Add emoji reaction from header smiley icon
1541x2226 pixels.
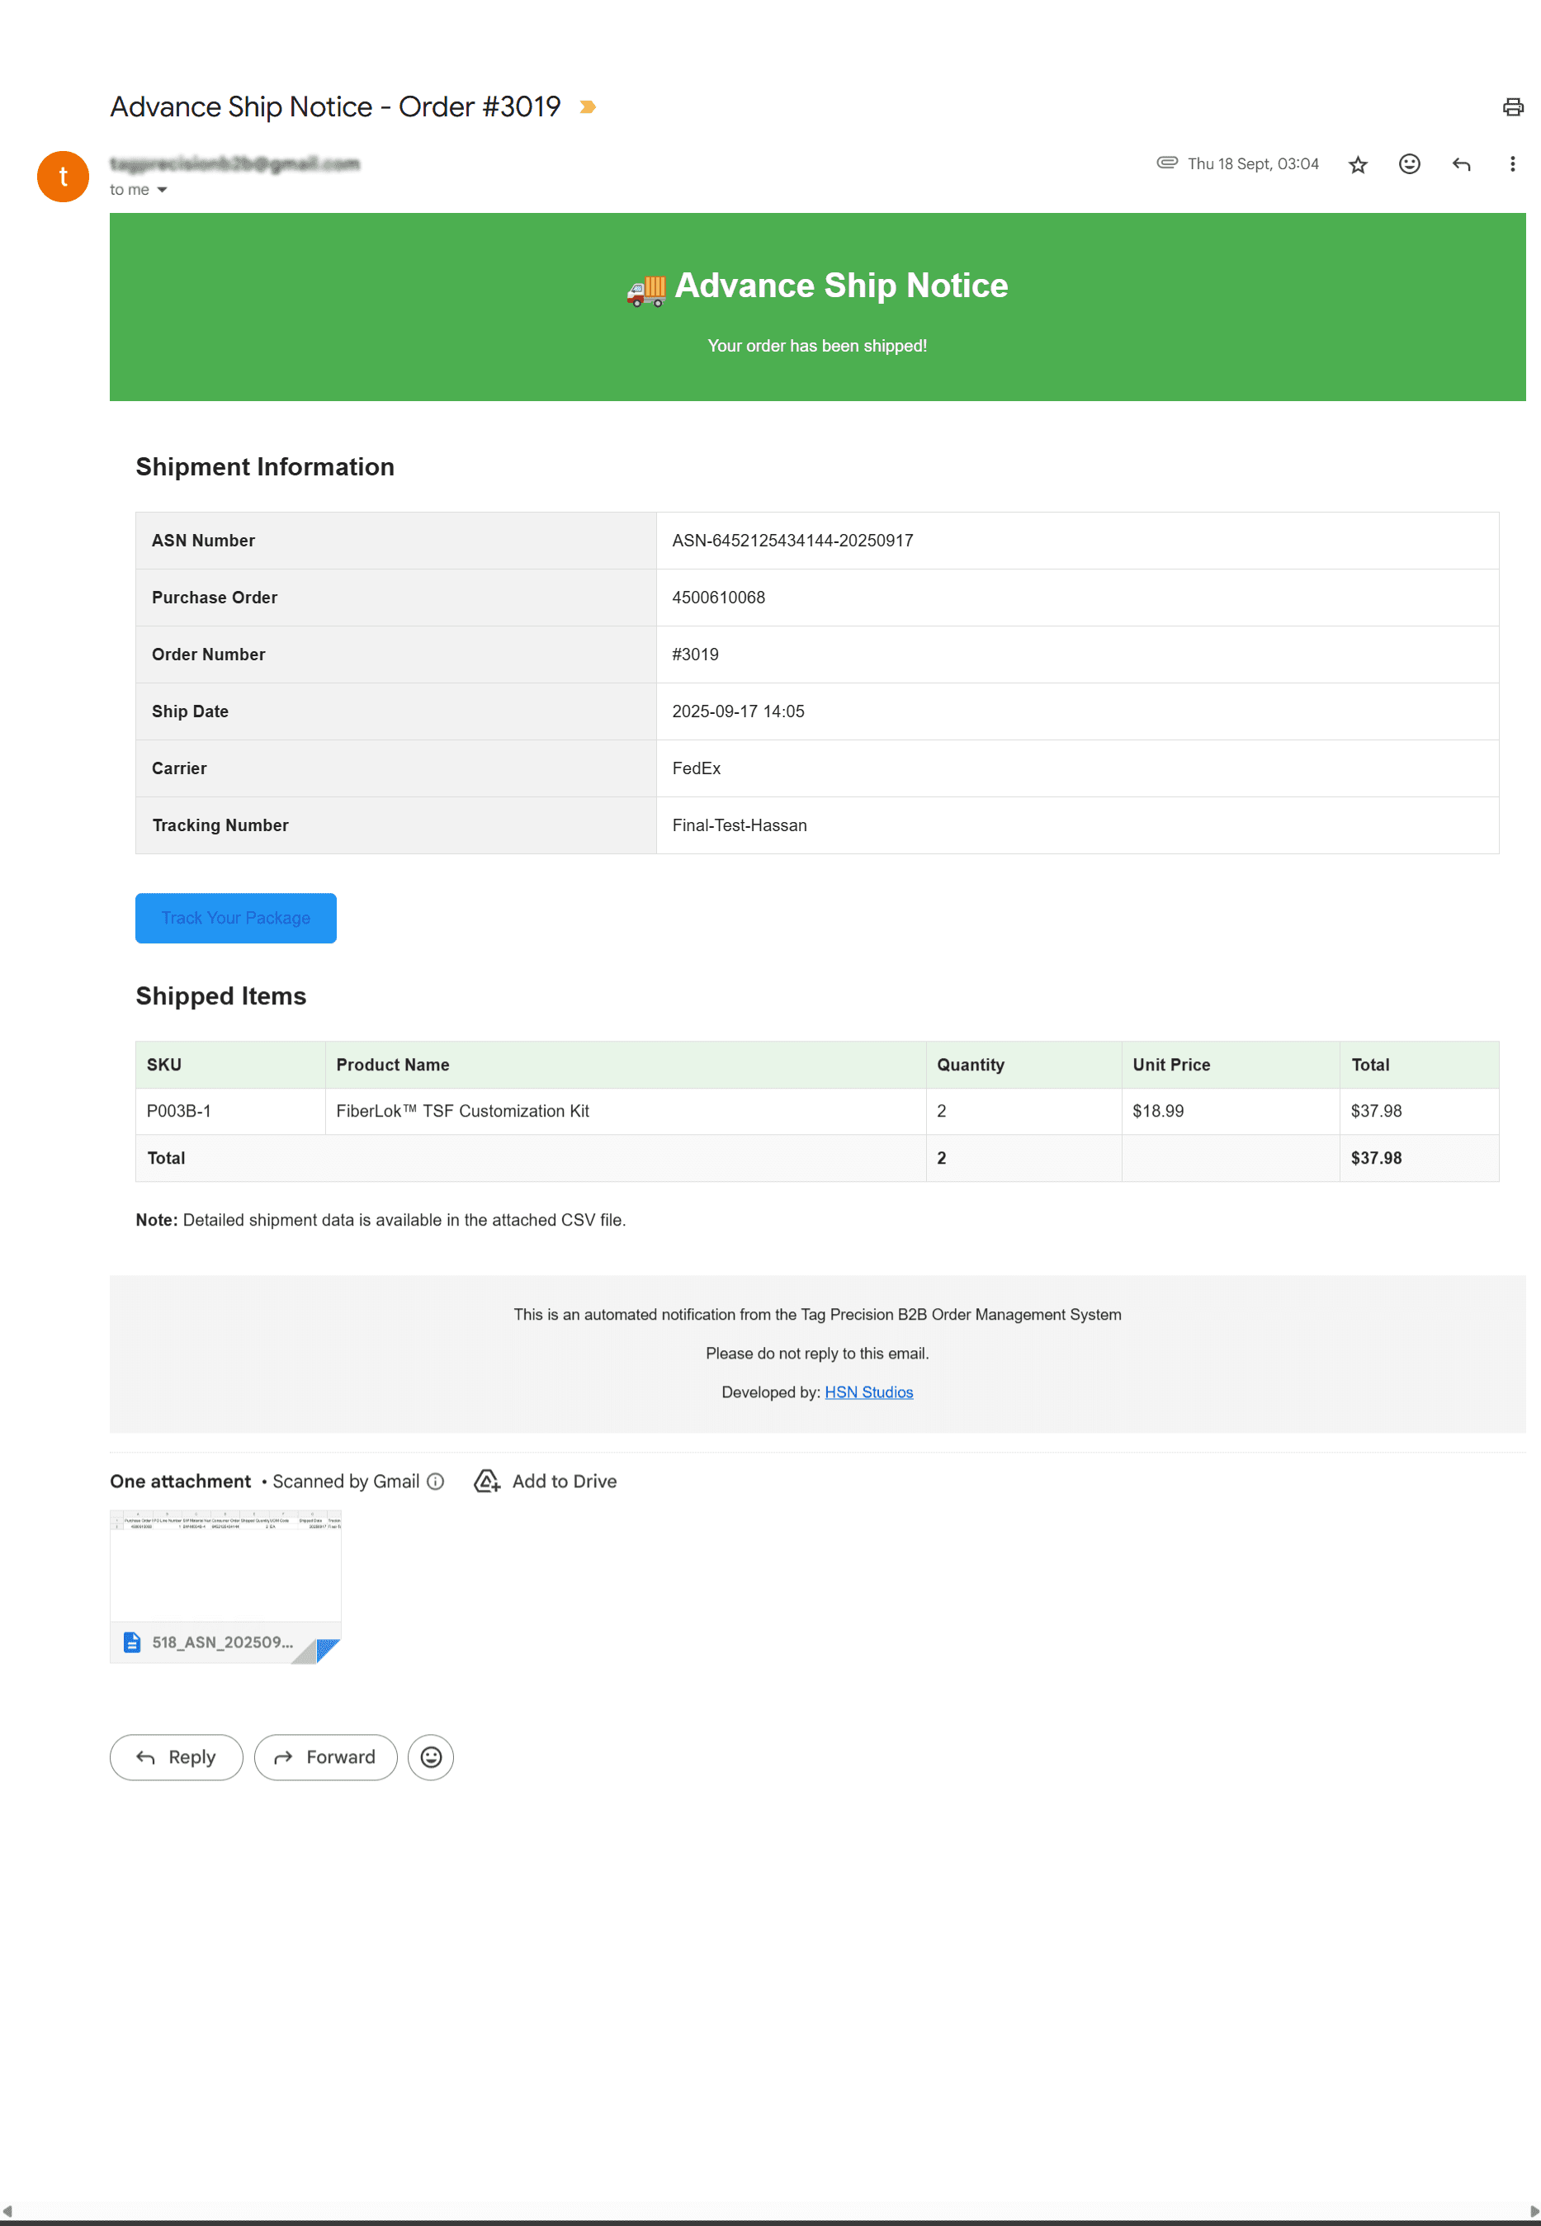tap(1409, 165)
